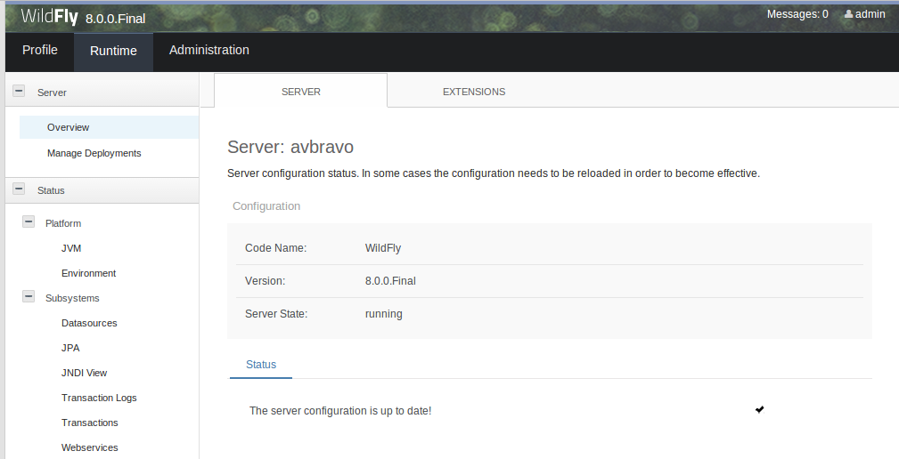This screenshot has height=459, width=899.
Task: Open the admin user menu
Action: click(864, 14)
